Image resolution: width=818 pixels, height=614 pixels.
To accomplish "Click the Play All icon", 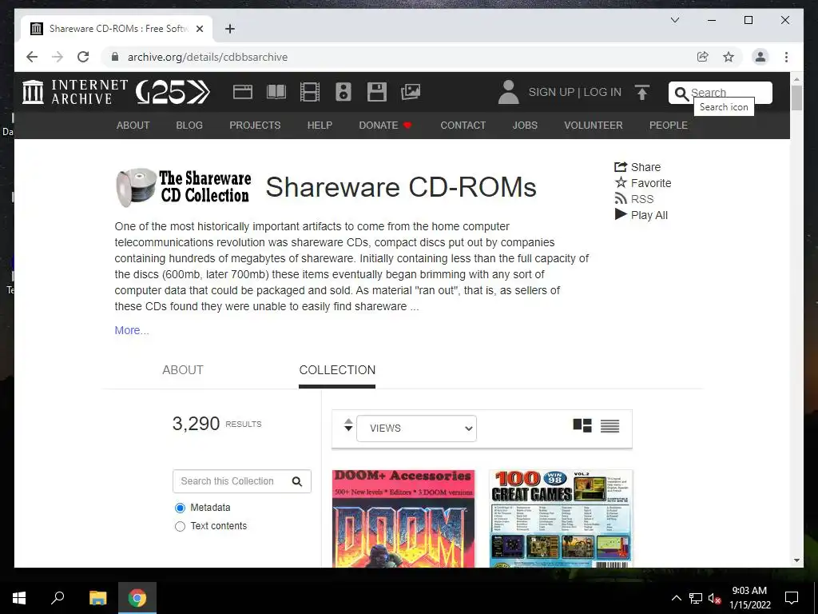I will (620, 214).
